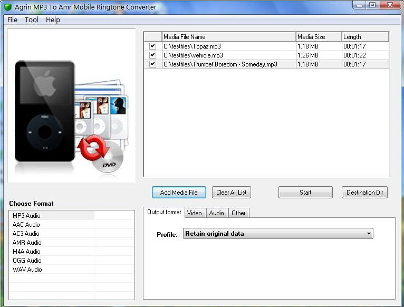Uncheck the vehicle.mp3 checkbox
The width and height of the screenshot is (404, 307).
click(152, 55)
